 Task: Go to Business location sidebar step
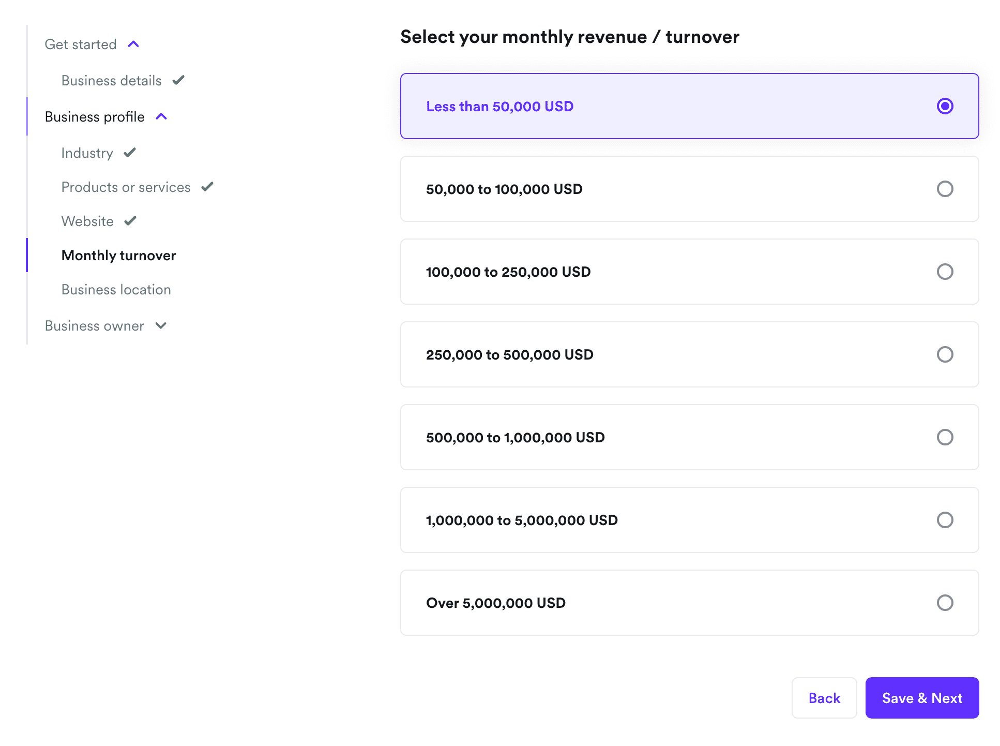pos(116,289)
